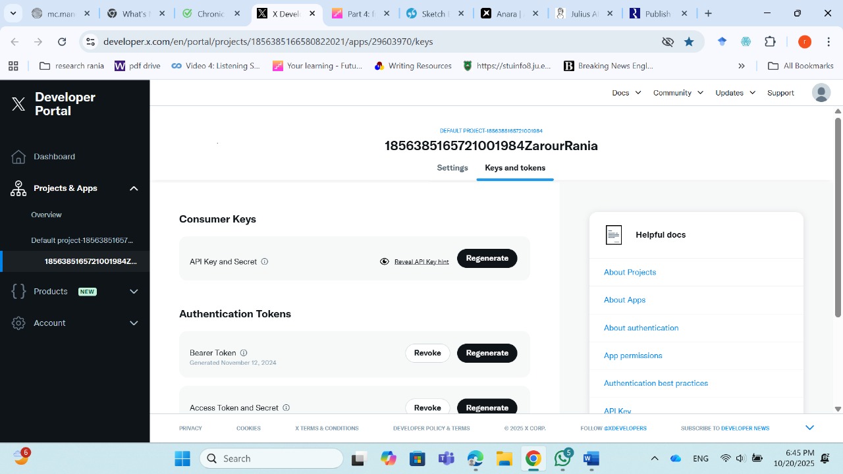Switch to the Settings tab
Image resolution: width=843 pixels, height=474 pixels.
click(x=452, y=168)
